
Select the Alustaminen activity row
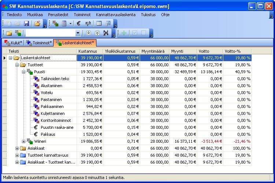[x=129, y=86]
